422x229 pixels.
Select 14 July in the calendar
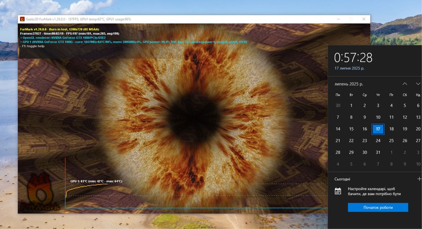click(338, 129)
